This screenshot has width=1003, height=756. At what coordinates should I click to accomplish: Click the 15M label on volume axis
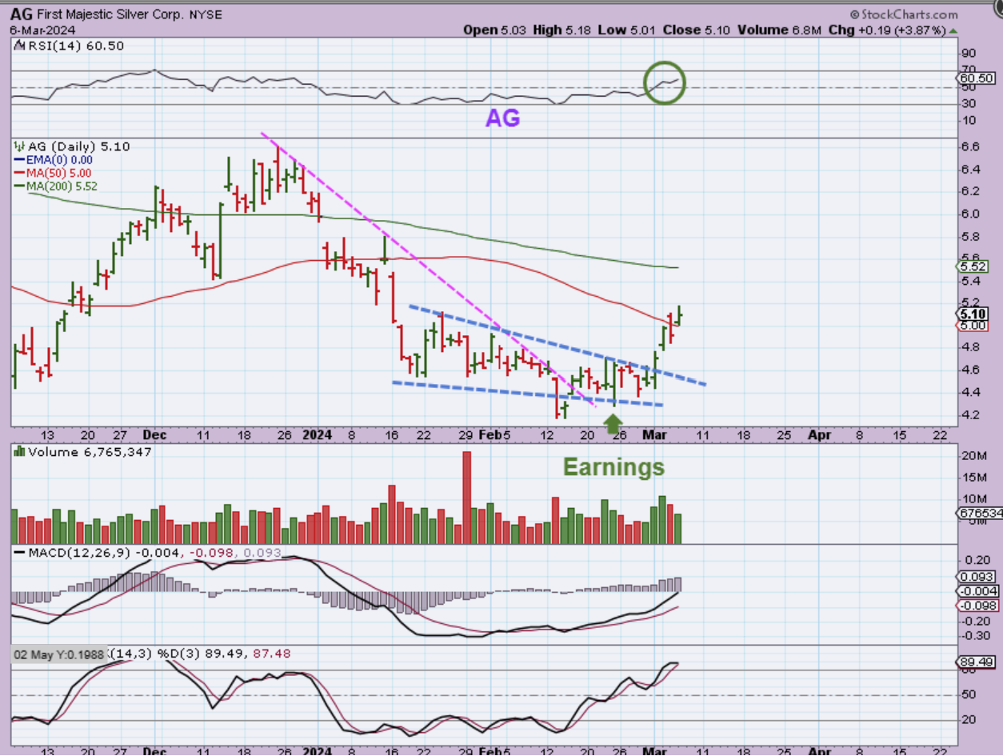point(973,478)
